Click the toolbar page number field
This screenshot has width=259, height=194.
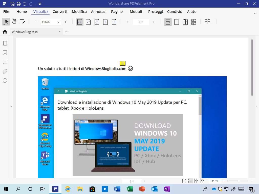pyautogui.click(x=141, y=22)
